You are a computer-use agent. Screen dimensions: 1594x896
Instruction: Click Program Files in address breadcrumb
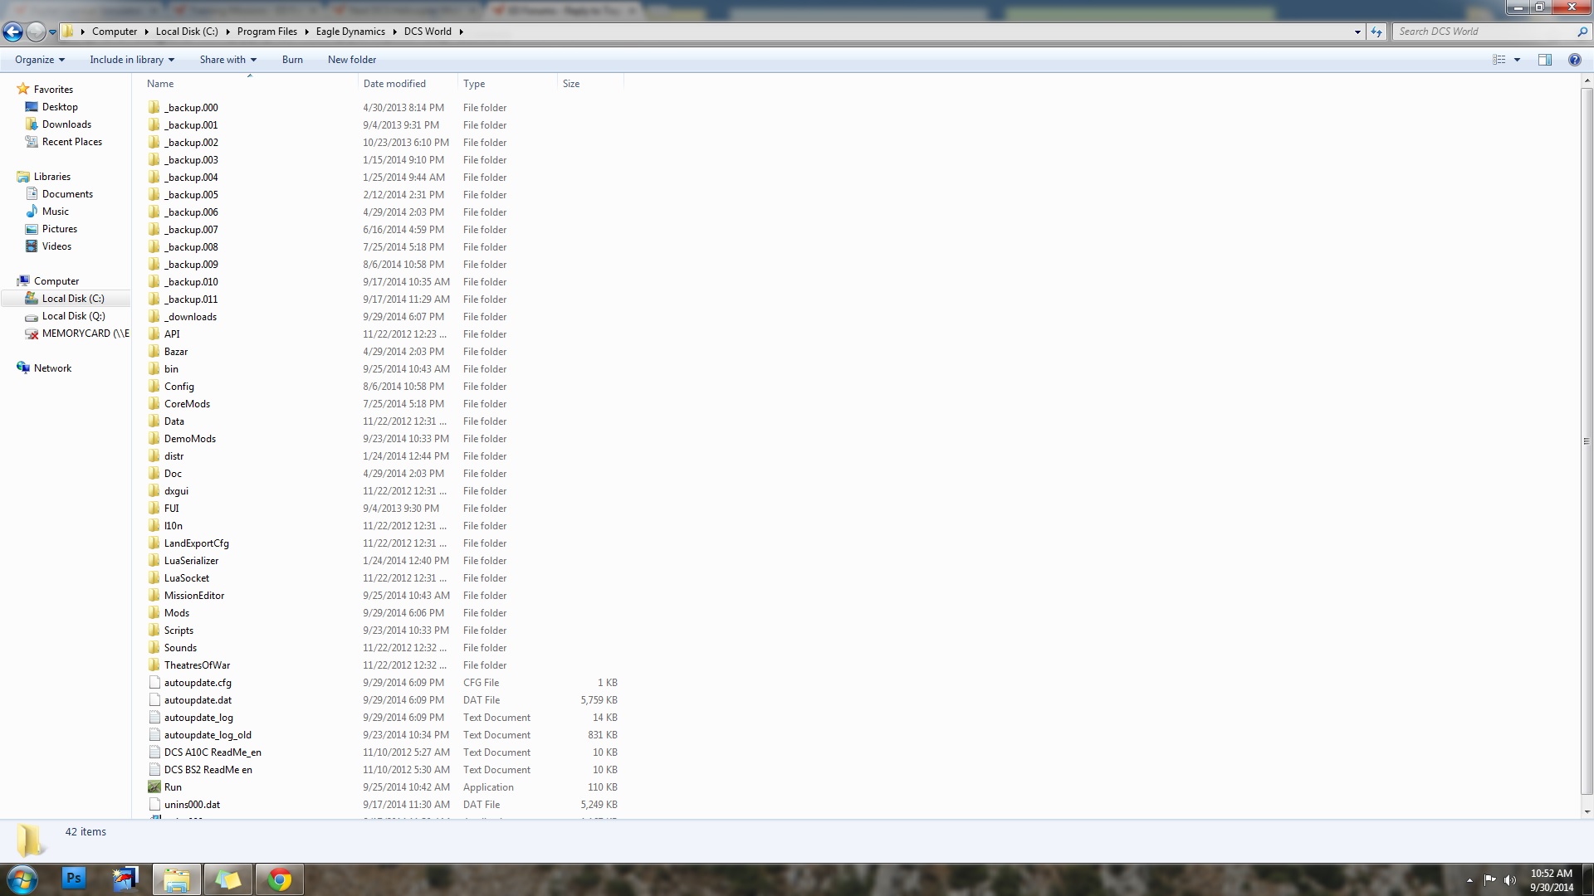(x=266, y=32)
